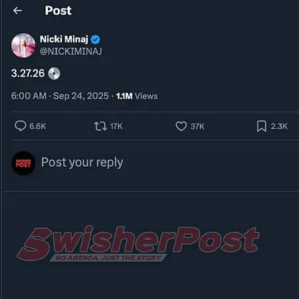This screenshot has width=299, height=299.
Task: Open the 2.3K bookmarks count
Action: pyautogui.click(x=279, y=126)
